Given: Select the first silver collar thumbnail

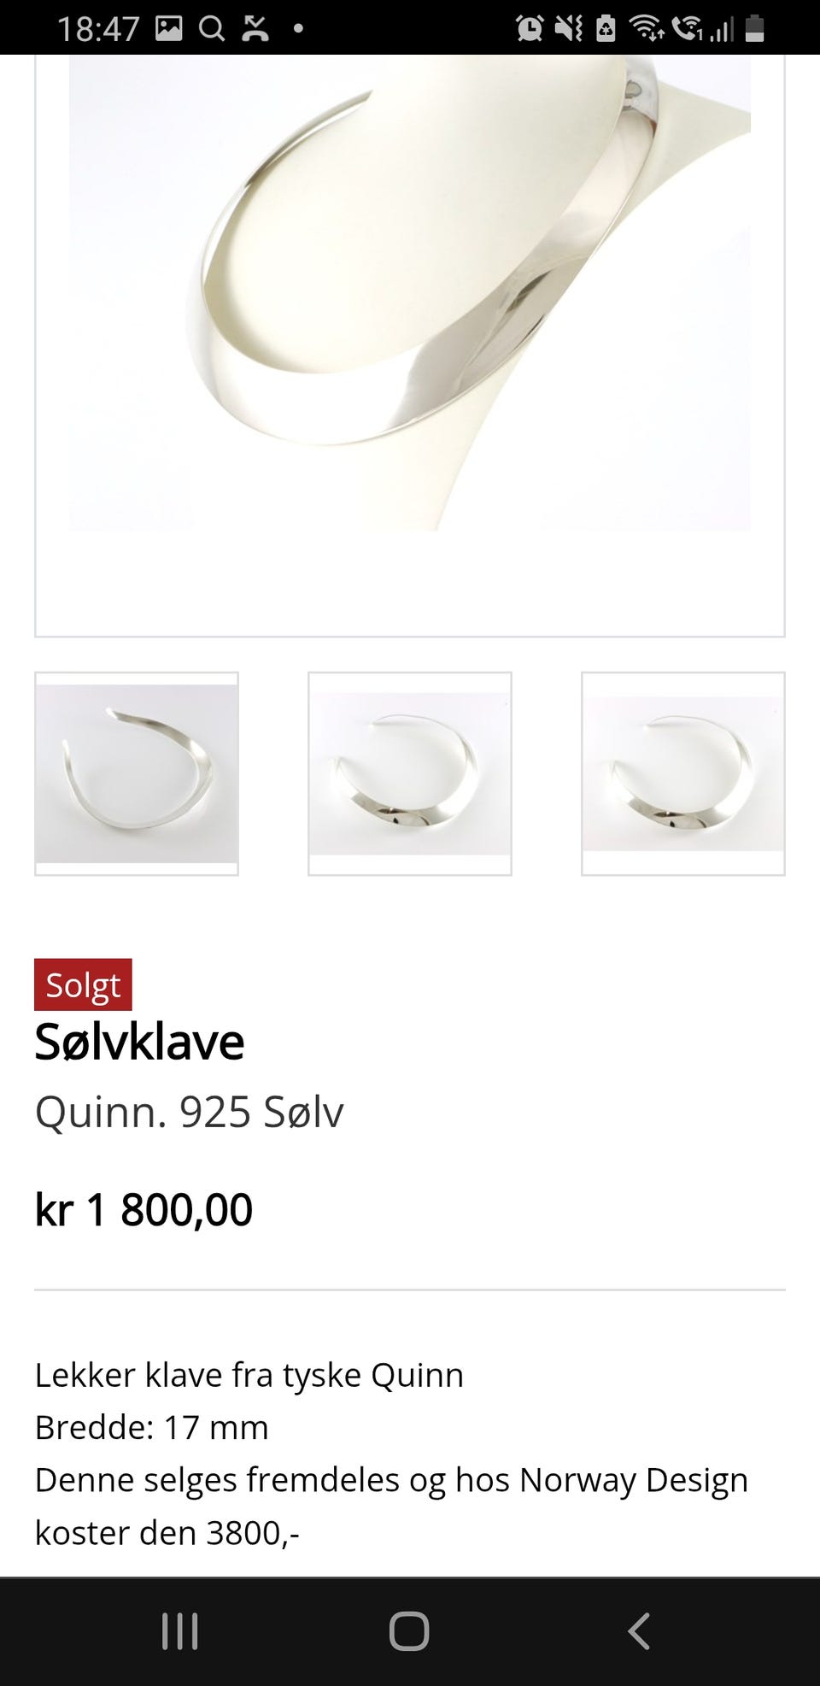Looking at the screenshot, I should (137, 773).
